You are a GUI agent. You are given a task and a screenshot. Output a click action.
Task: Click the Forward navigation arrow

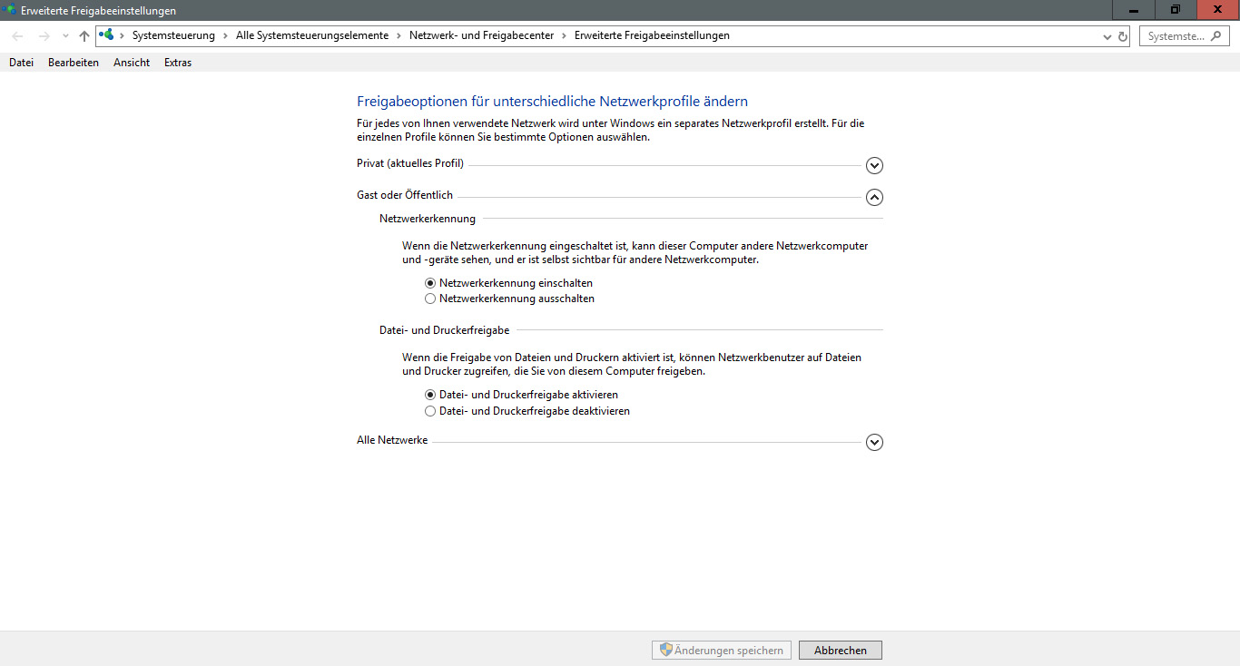44,36
